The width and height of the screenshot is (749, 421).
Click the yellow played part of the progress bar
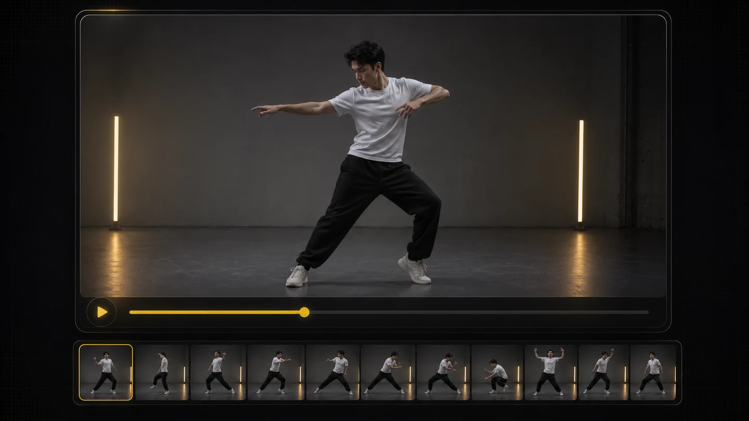point(214,312)
